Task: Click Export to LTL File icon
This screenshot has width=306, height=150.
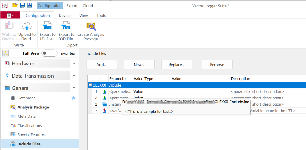Action: click(47, 27)
